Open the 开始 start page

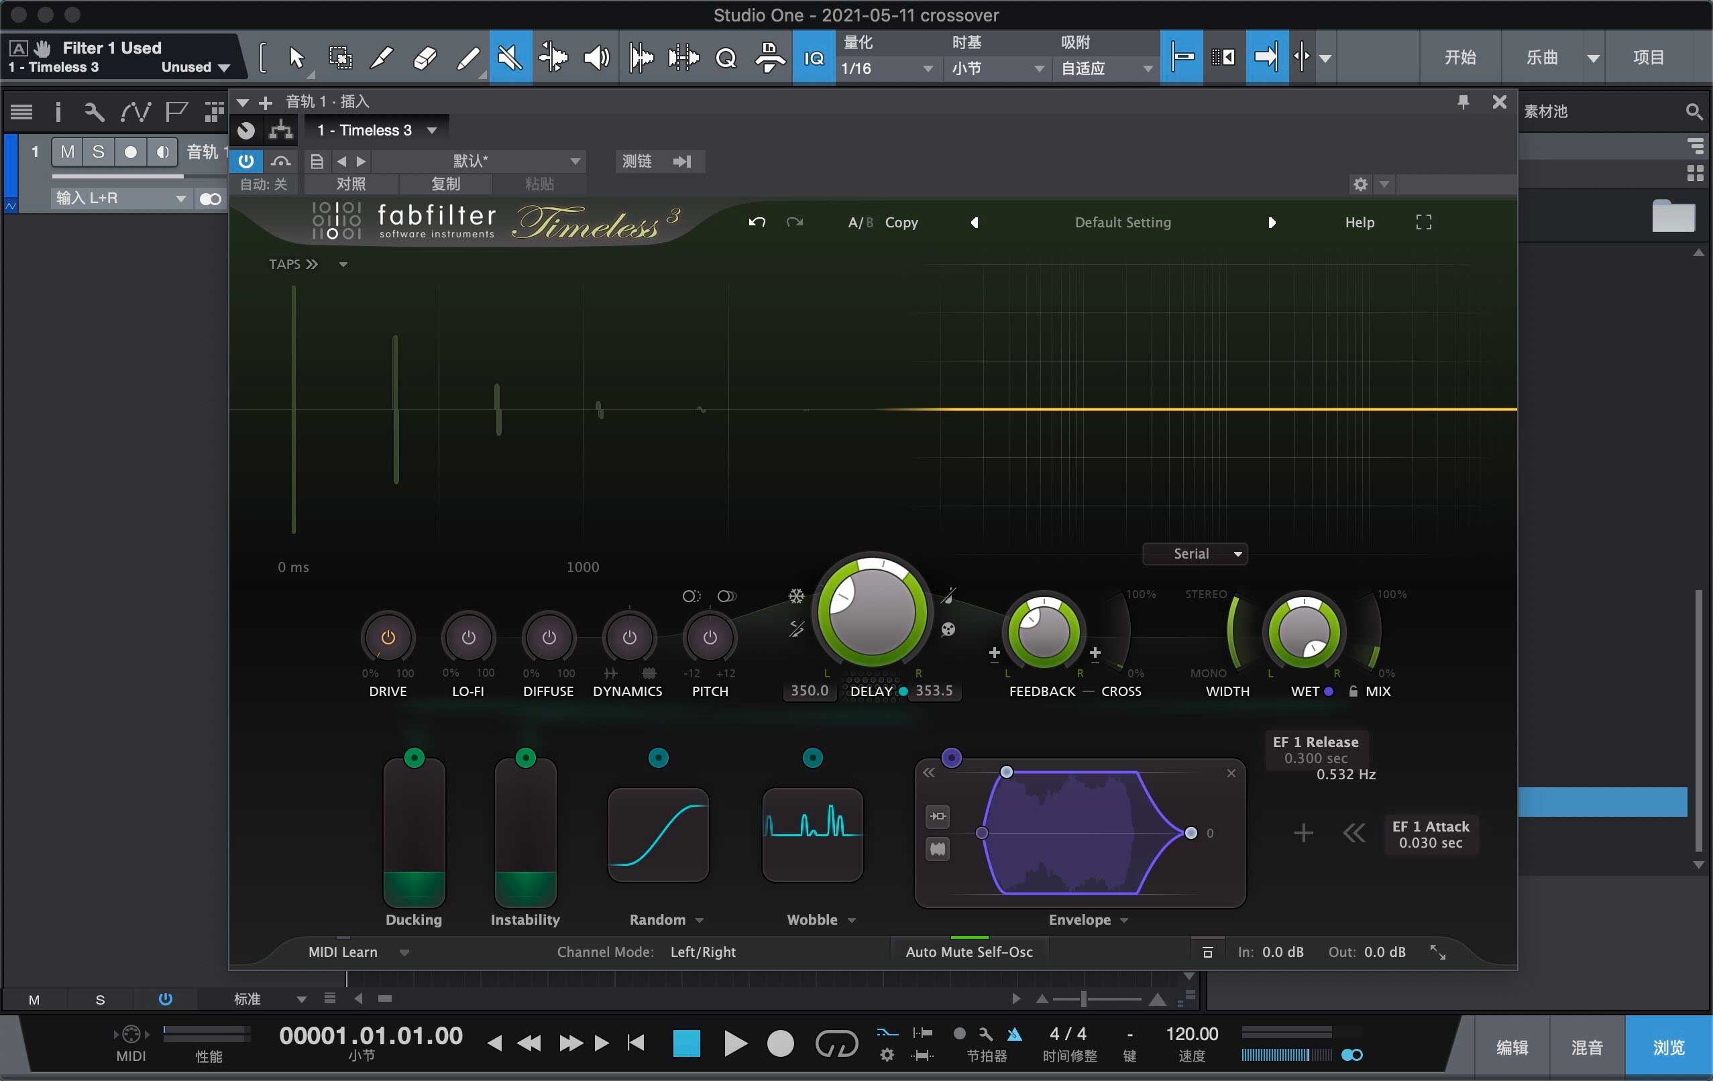[1459, 58]
